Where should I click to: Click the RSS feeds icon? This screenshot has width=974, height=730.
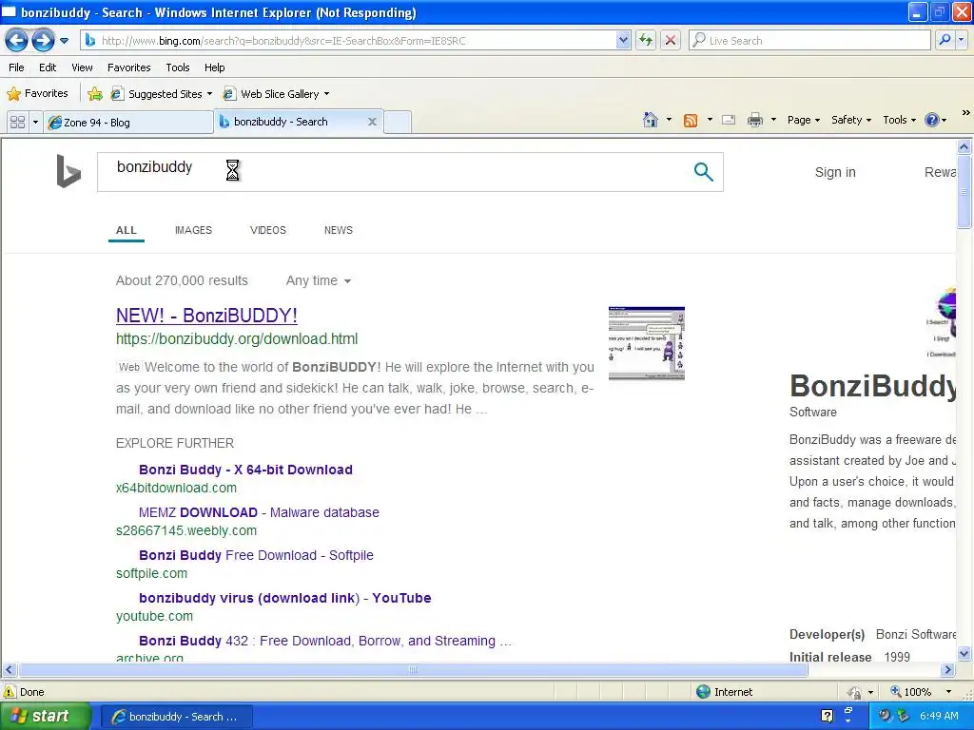click(x=691, y=121)
